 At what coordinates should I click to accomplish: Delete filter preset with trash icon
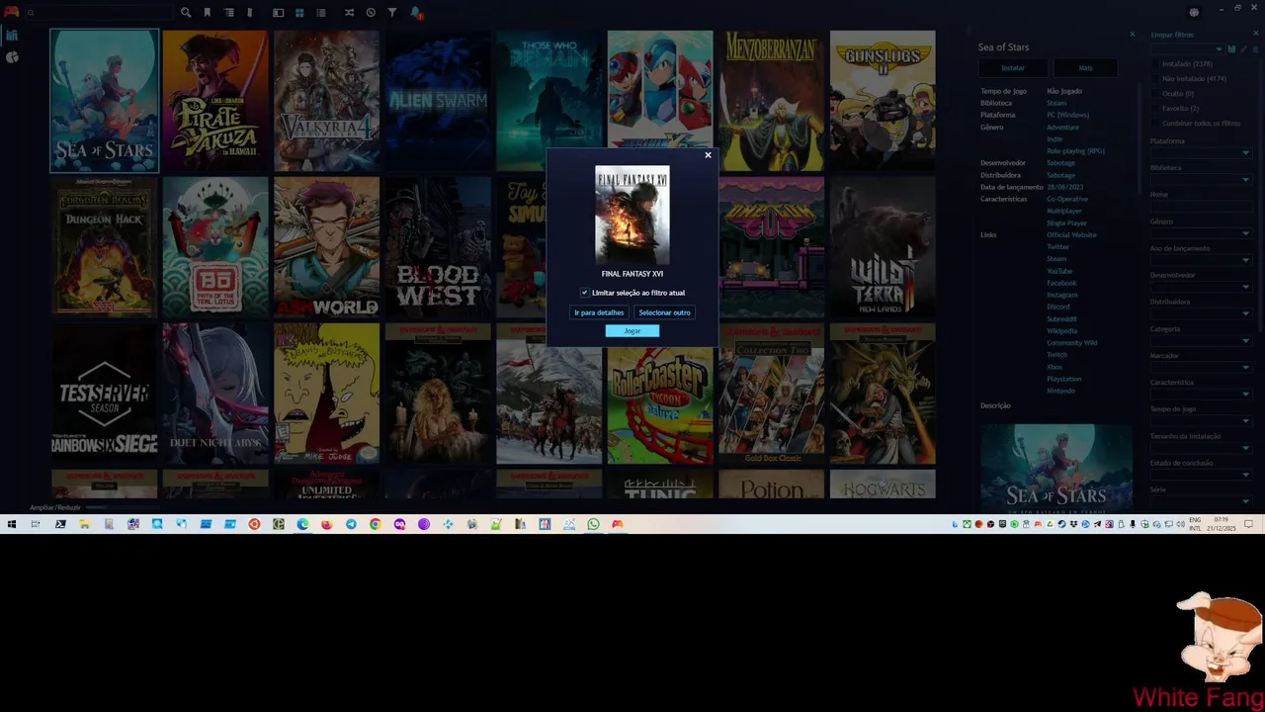(1255, 49)
